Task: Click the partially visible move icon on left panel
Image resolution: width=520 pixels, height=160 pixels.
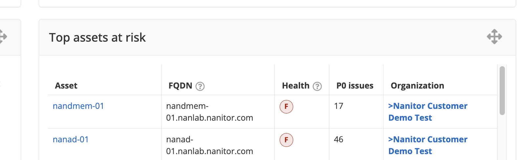Action: tap(3, 37)
